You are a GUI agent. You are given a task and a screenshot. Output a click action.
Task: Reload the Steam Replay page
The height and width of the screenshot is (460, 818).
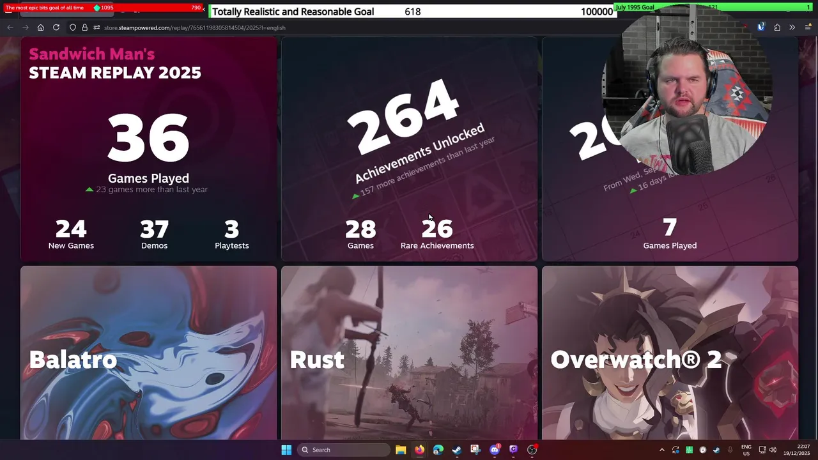(x=56, y=27)
